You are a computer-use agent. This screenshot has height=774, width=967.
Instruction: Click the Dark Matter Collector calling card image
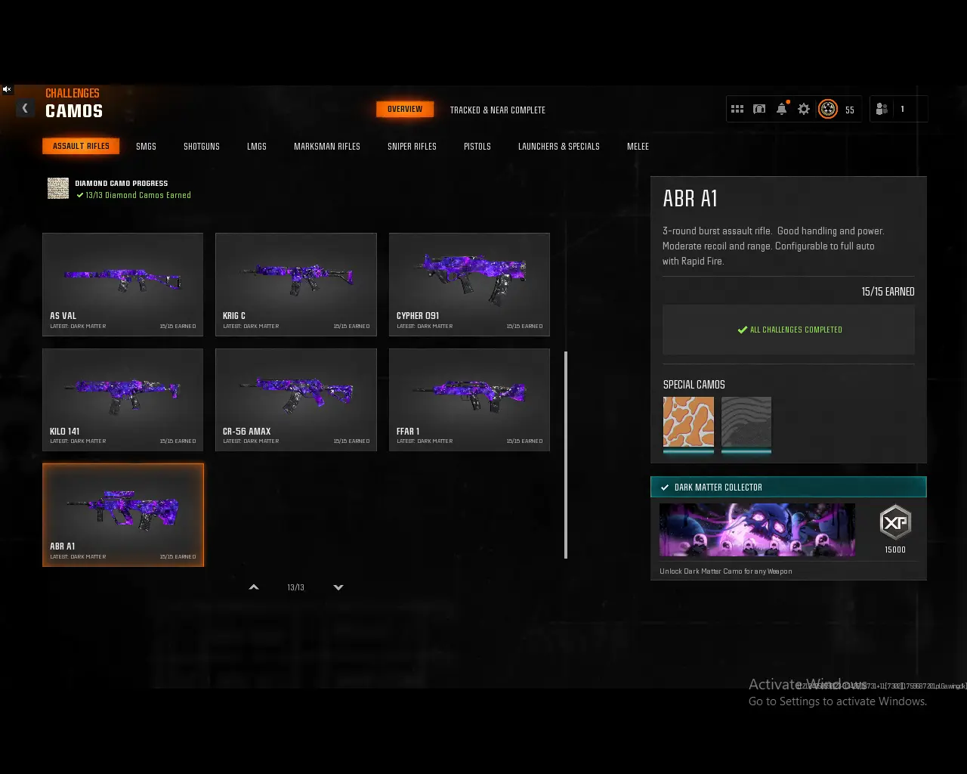(758, 530)
